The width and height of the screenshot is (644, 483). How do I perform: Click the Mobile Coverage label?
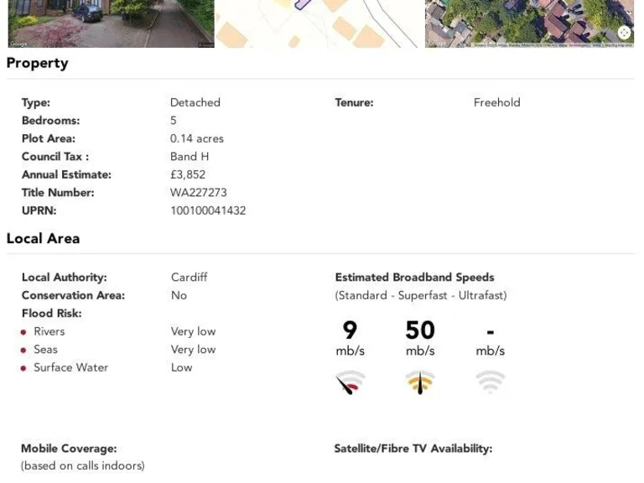pyautogui.click(x=69, y=449)
